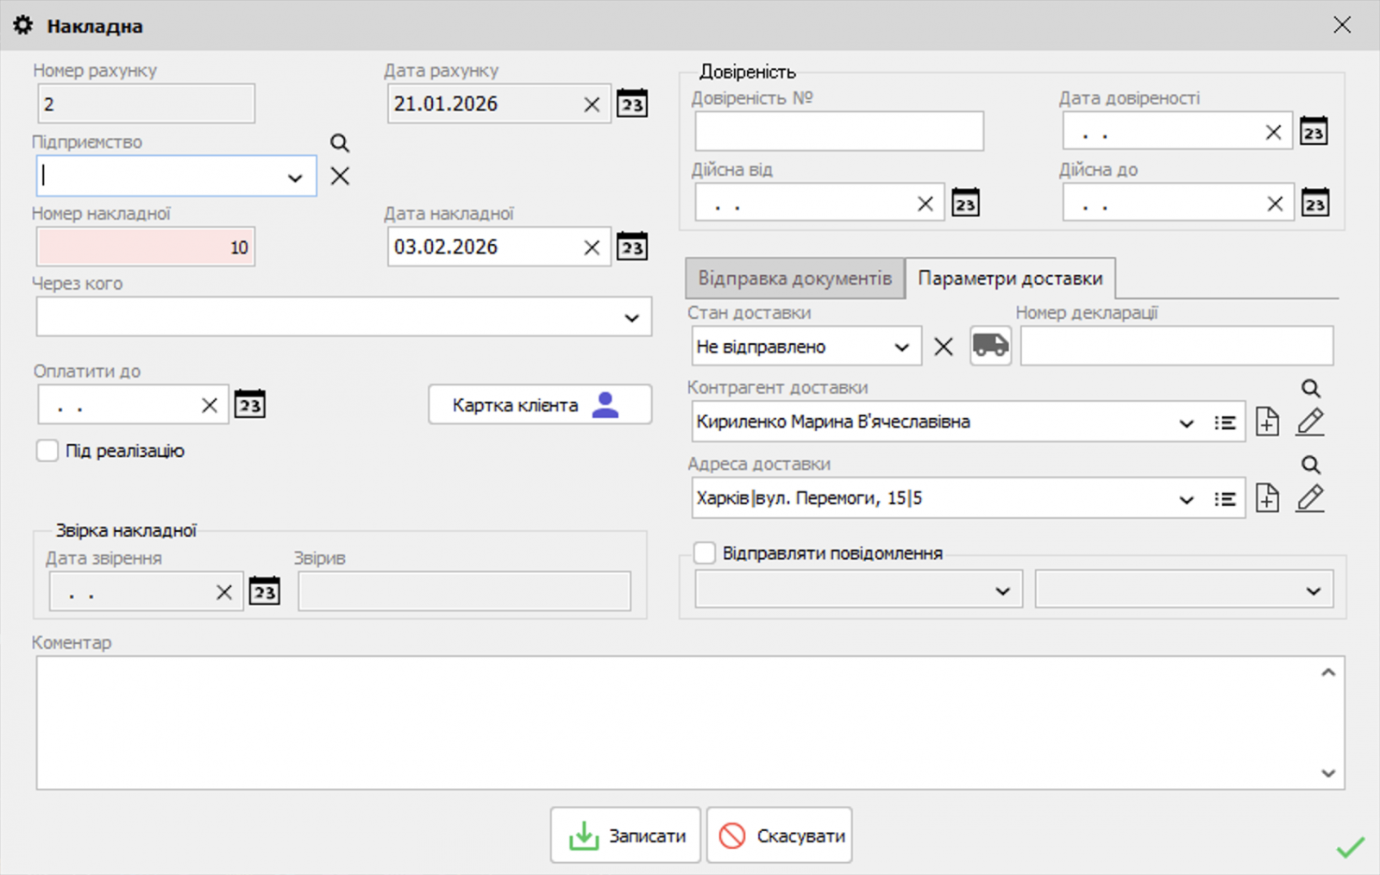The width and height of the screenshot is (1380, 875).
Task: Search delivery address with magnifier icon
Action: (1310, 466)
